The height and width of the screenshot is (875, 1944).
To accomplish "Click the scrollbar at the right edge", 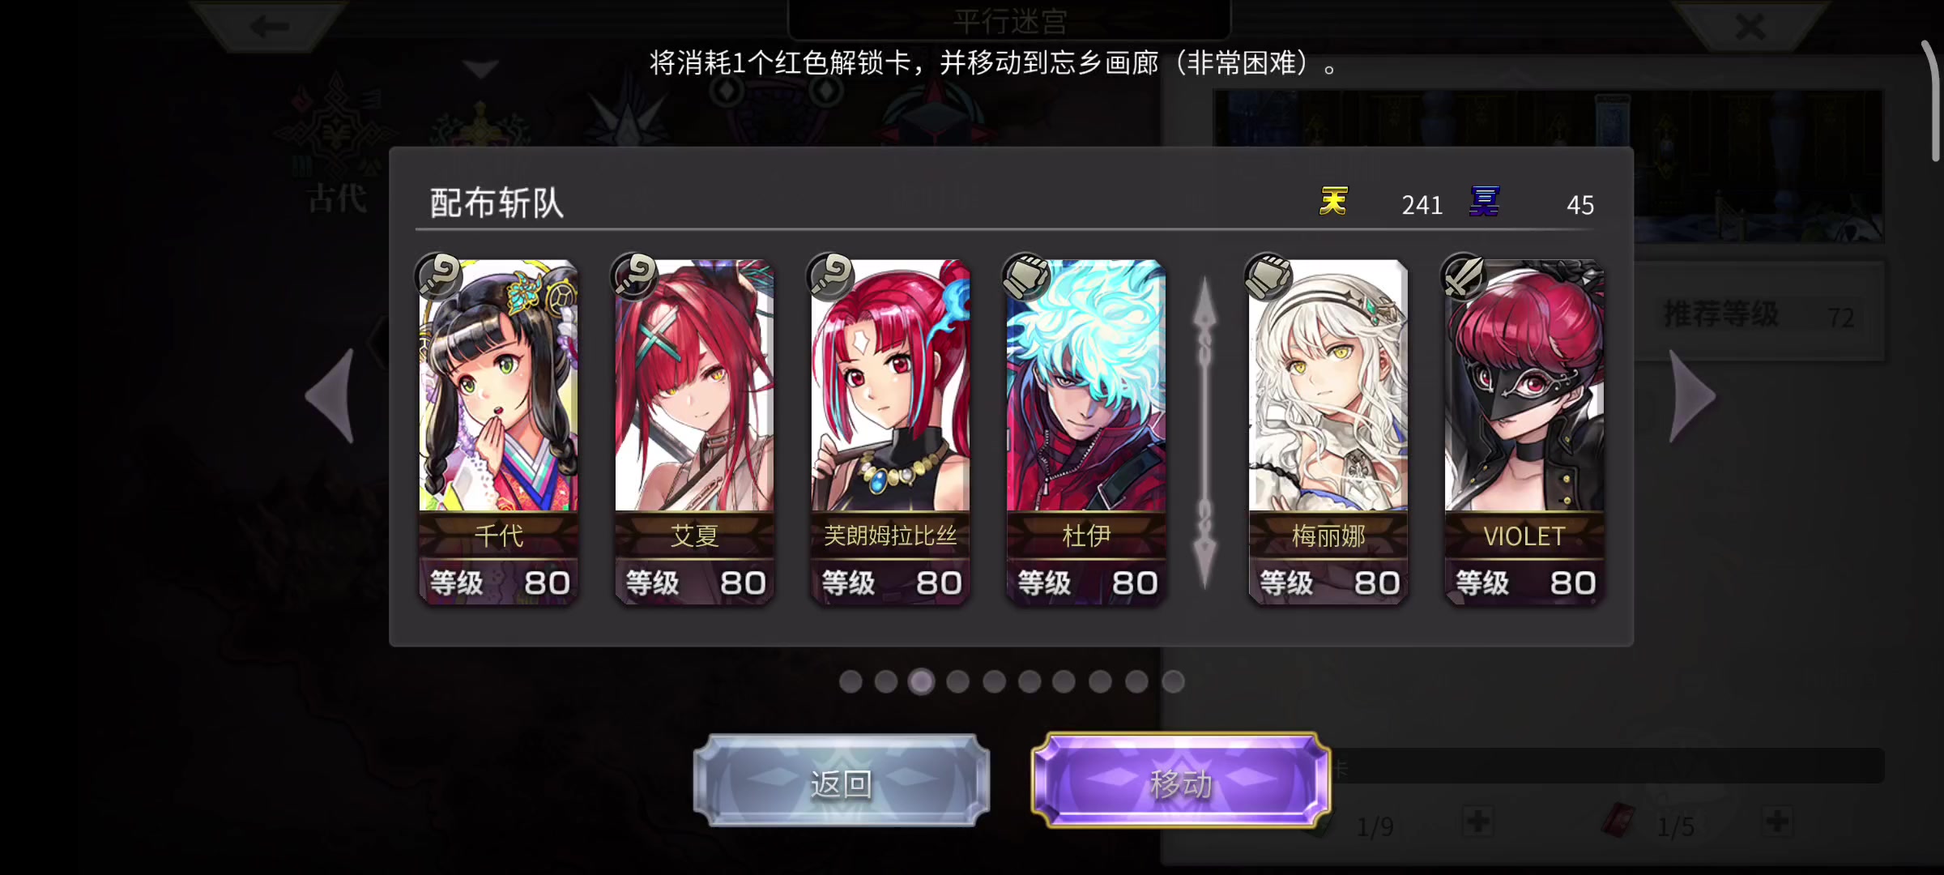I will pyautogui.click(x=1933, y=101).
